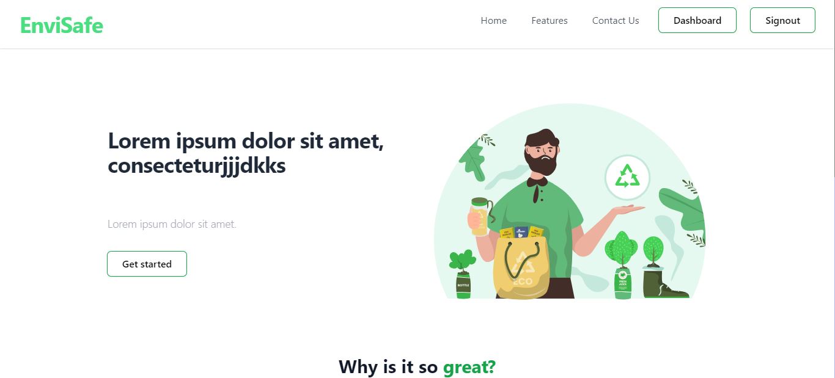Click the Get started button

click(x=147, y=264)
